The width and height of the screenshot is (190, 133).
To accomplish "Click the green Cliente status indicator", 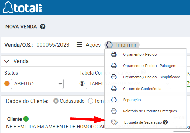I will (26, 119).
